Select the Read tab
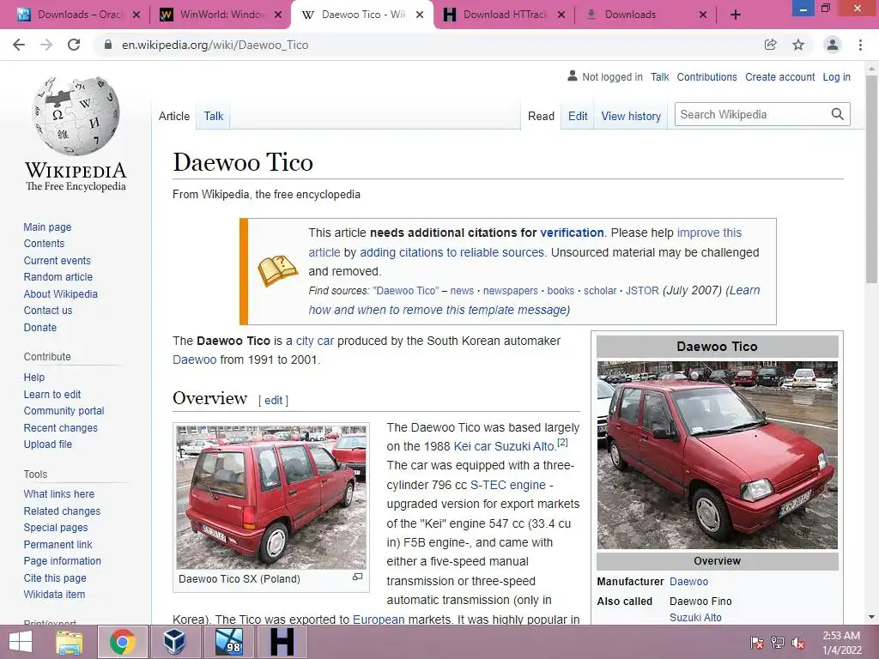879x659 pixels. (541, 116)
